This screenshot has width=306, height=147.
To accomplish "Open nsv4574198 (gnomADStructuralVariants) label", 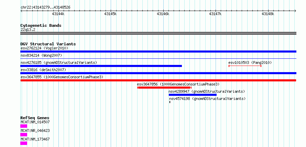I will pos(207,99).
